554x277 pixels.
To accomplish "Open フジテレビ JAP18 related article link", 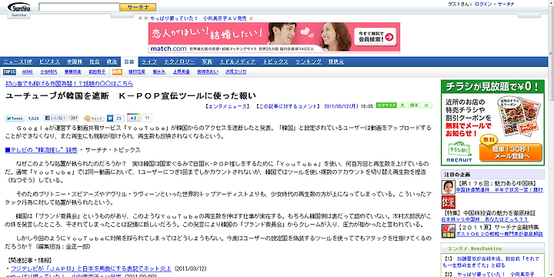I will tap(91, 268).
